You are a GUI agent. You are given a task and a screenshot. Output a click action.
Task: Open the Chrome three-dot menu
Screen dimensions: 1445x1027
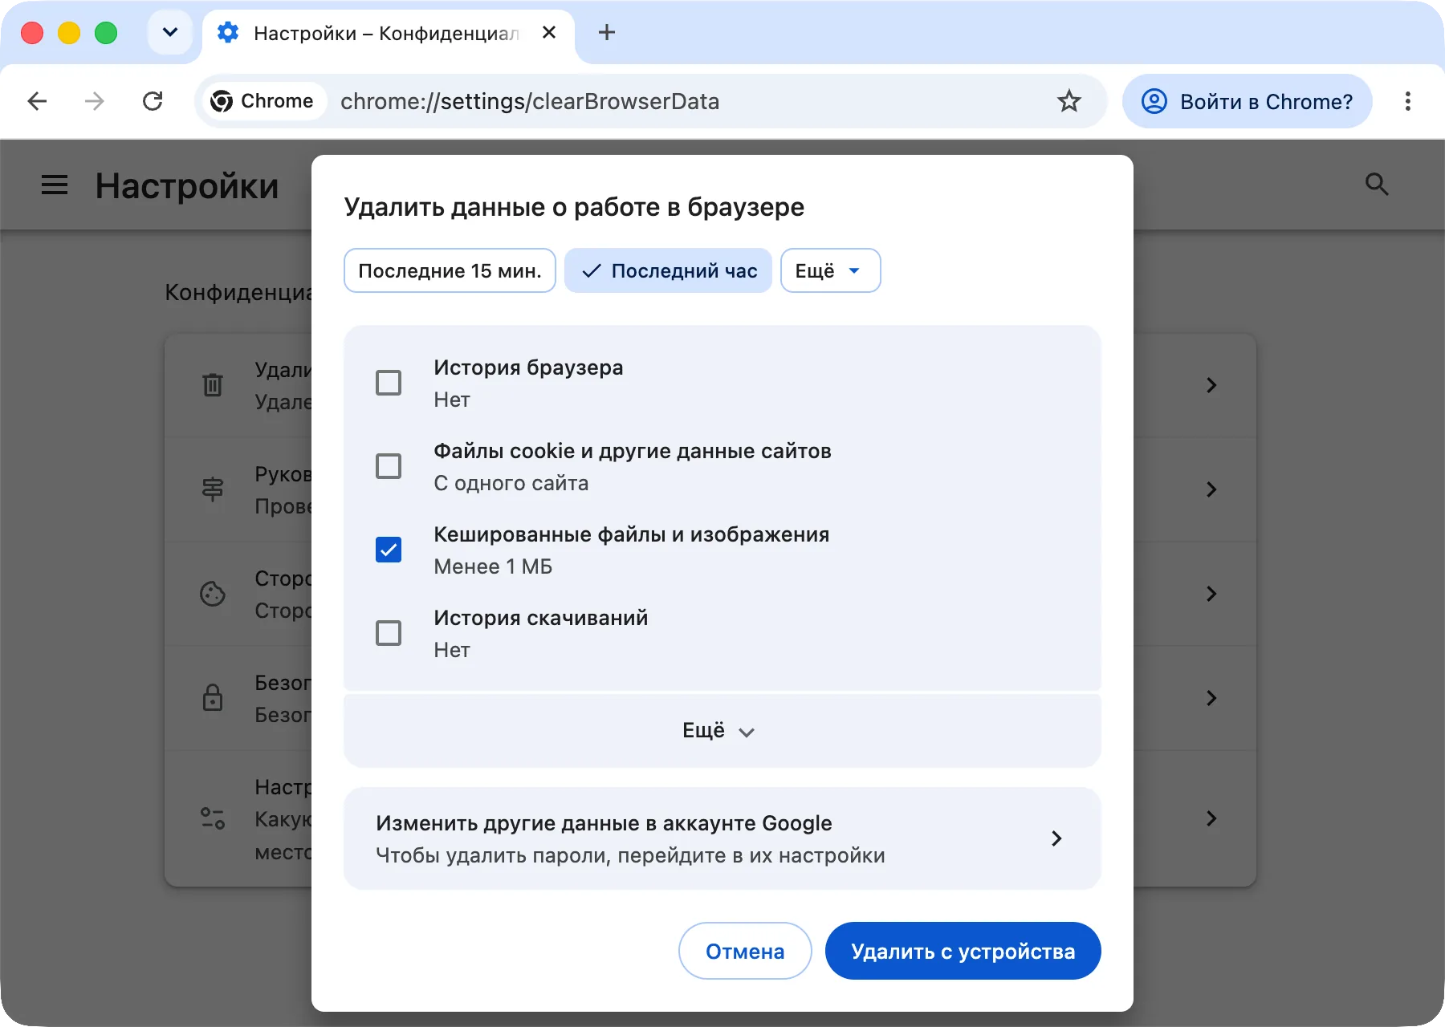[x=1407, y=101]
